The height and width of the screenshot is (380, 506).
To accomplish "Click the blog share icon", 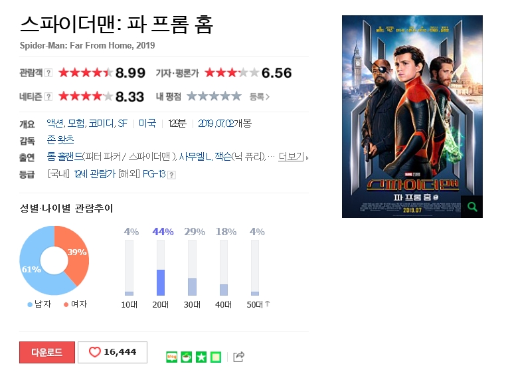I will pos(172,357).
